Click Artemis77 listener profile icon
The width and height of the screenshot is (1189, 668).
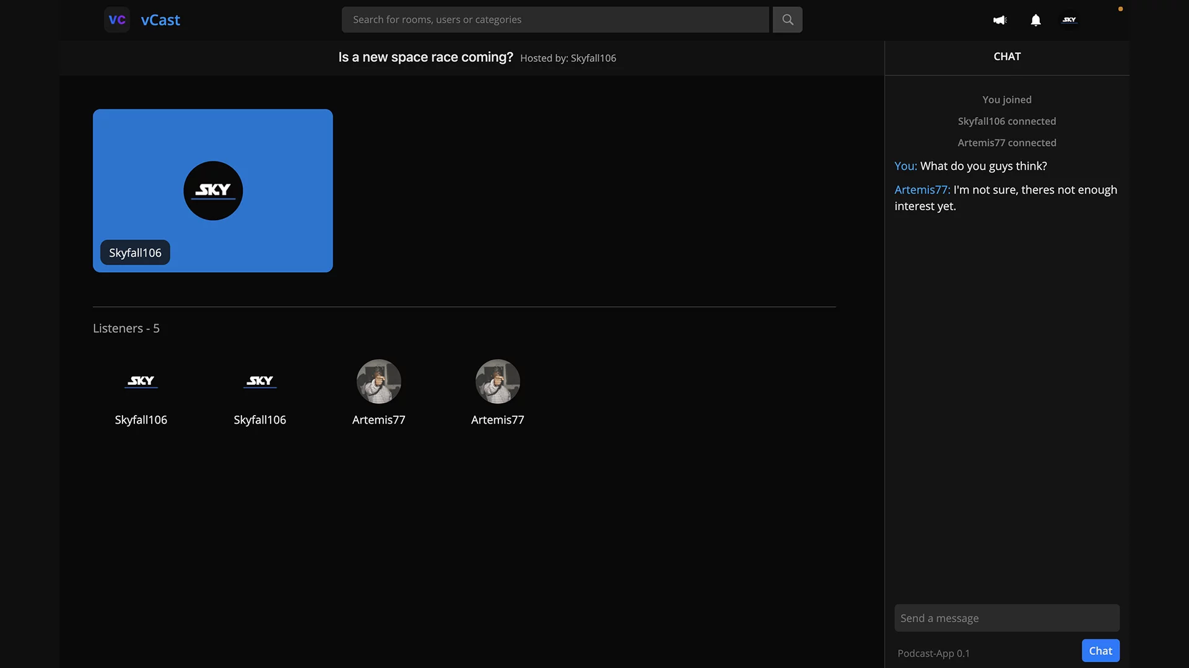(378, 381)
